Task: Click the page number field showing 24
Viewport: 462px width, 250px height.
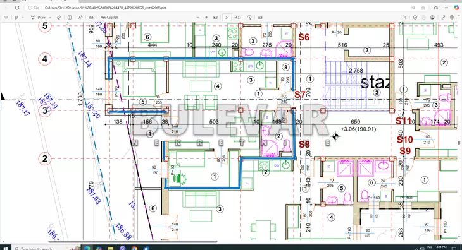Action: pyautogui.click(x=227, y=17)
